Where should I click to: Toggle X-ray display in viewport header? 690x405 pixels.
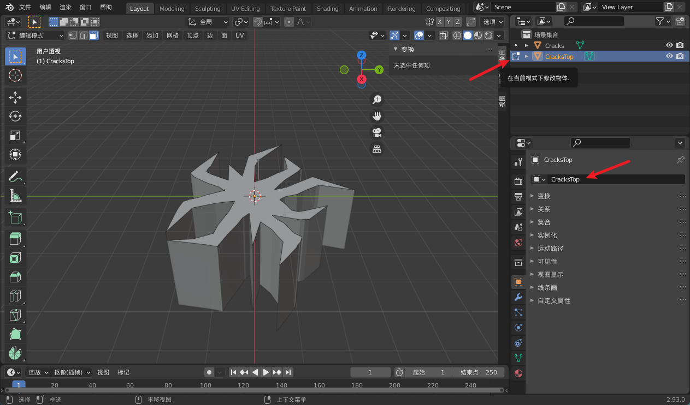point(443,35)
